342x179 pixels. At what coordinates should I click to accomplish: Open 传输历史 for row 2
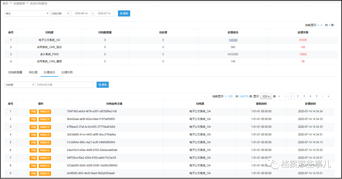tap(45, 119)
